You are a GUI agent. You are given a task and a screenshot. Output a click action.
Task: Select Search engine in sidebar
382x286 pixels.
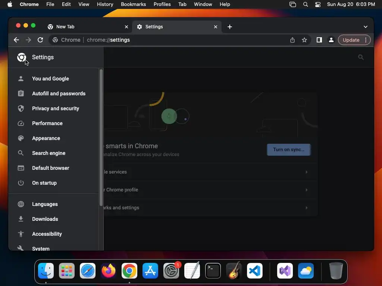pyautogui.click(x=49, y=153)
